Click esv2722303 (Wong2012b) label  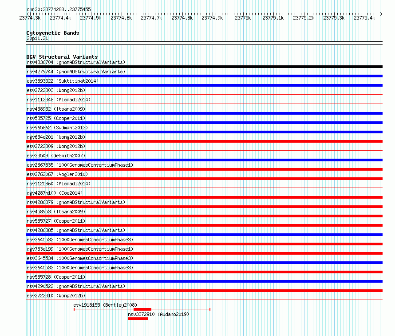[x=56, y=90]
